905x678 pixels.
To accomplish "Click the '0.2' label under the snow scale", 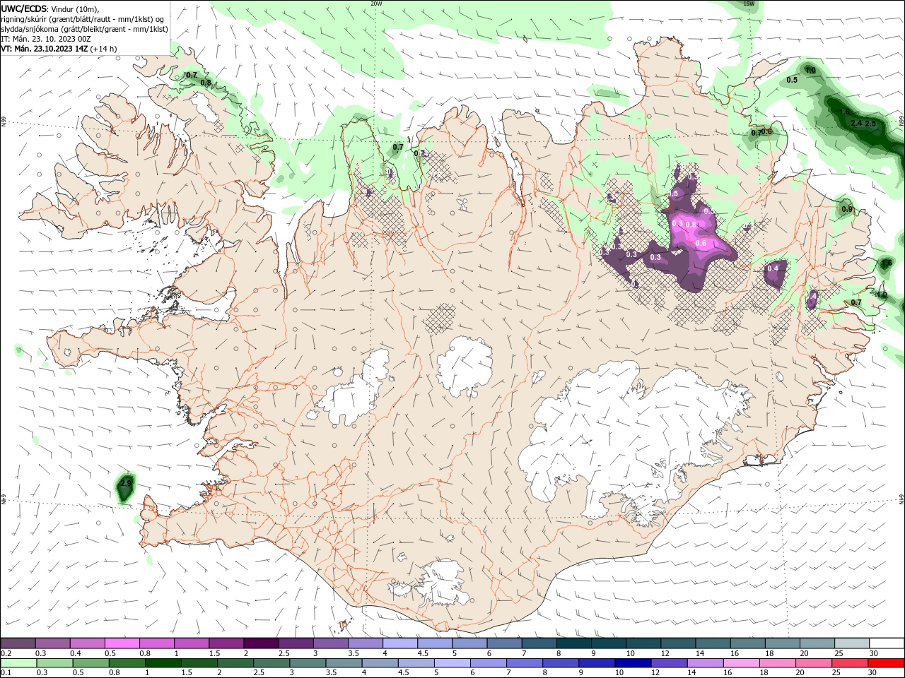I will coord(6,653).
